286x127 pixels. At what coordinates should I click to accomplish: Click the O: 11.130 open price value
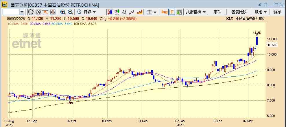pyautogui.click(x=35, y=19)
